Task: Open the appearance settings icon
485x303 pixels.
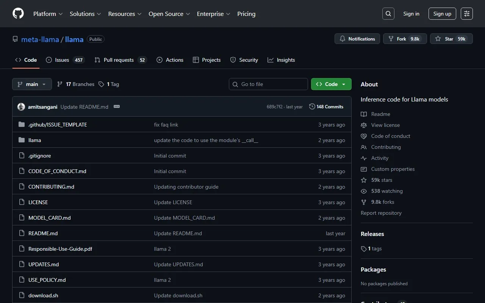Action: (x=467, y=14)
